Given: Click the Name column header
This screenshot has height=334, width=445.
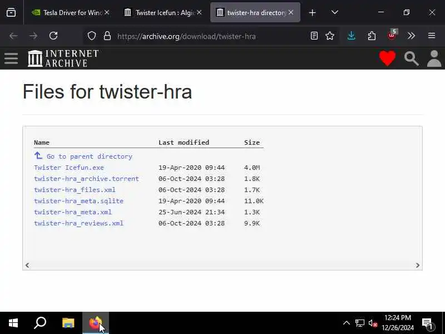Looking at the screenshot, I should click(x=42, y=143).
